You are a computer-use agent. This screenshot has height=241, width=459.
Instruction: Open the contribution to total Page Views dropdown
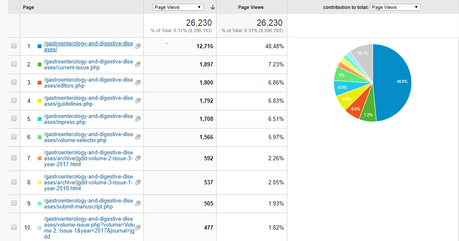pos(395,7)
